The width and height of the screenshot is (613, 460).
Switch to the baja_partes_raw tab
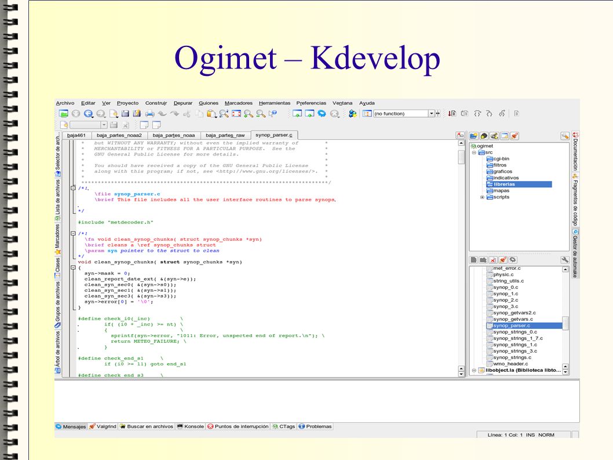pyautogui.click(x=225, y=136)
